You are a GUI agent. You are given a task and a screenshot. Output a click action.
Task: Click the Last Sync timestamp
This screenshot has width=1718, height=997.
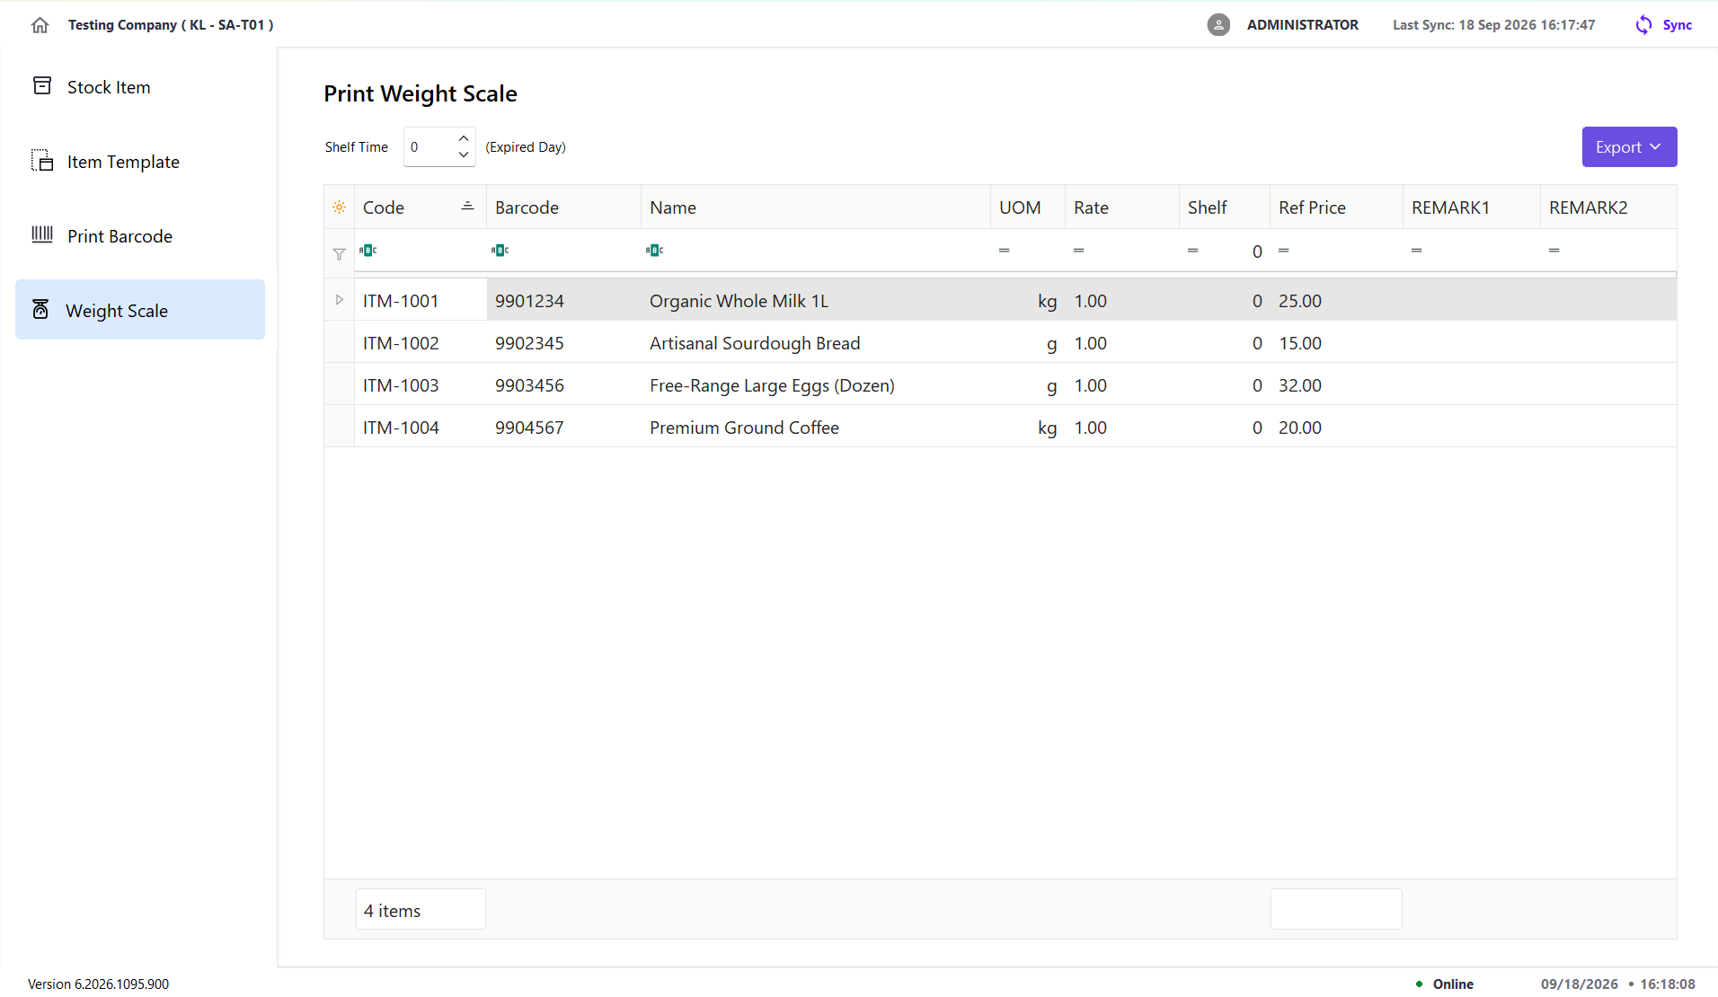(x=1493, y=25)
